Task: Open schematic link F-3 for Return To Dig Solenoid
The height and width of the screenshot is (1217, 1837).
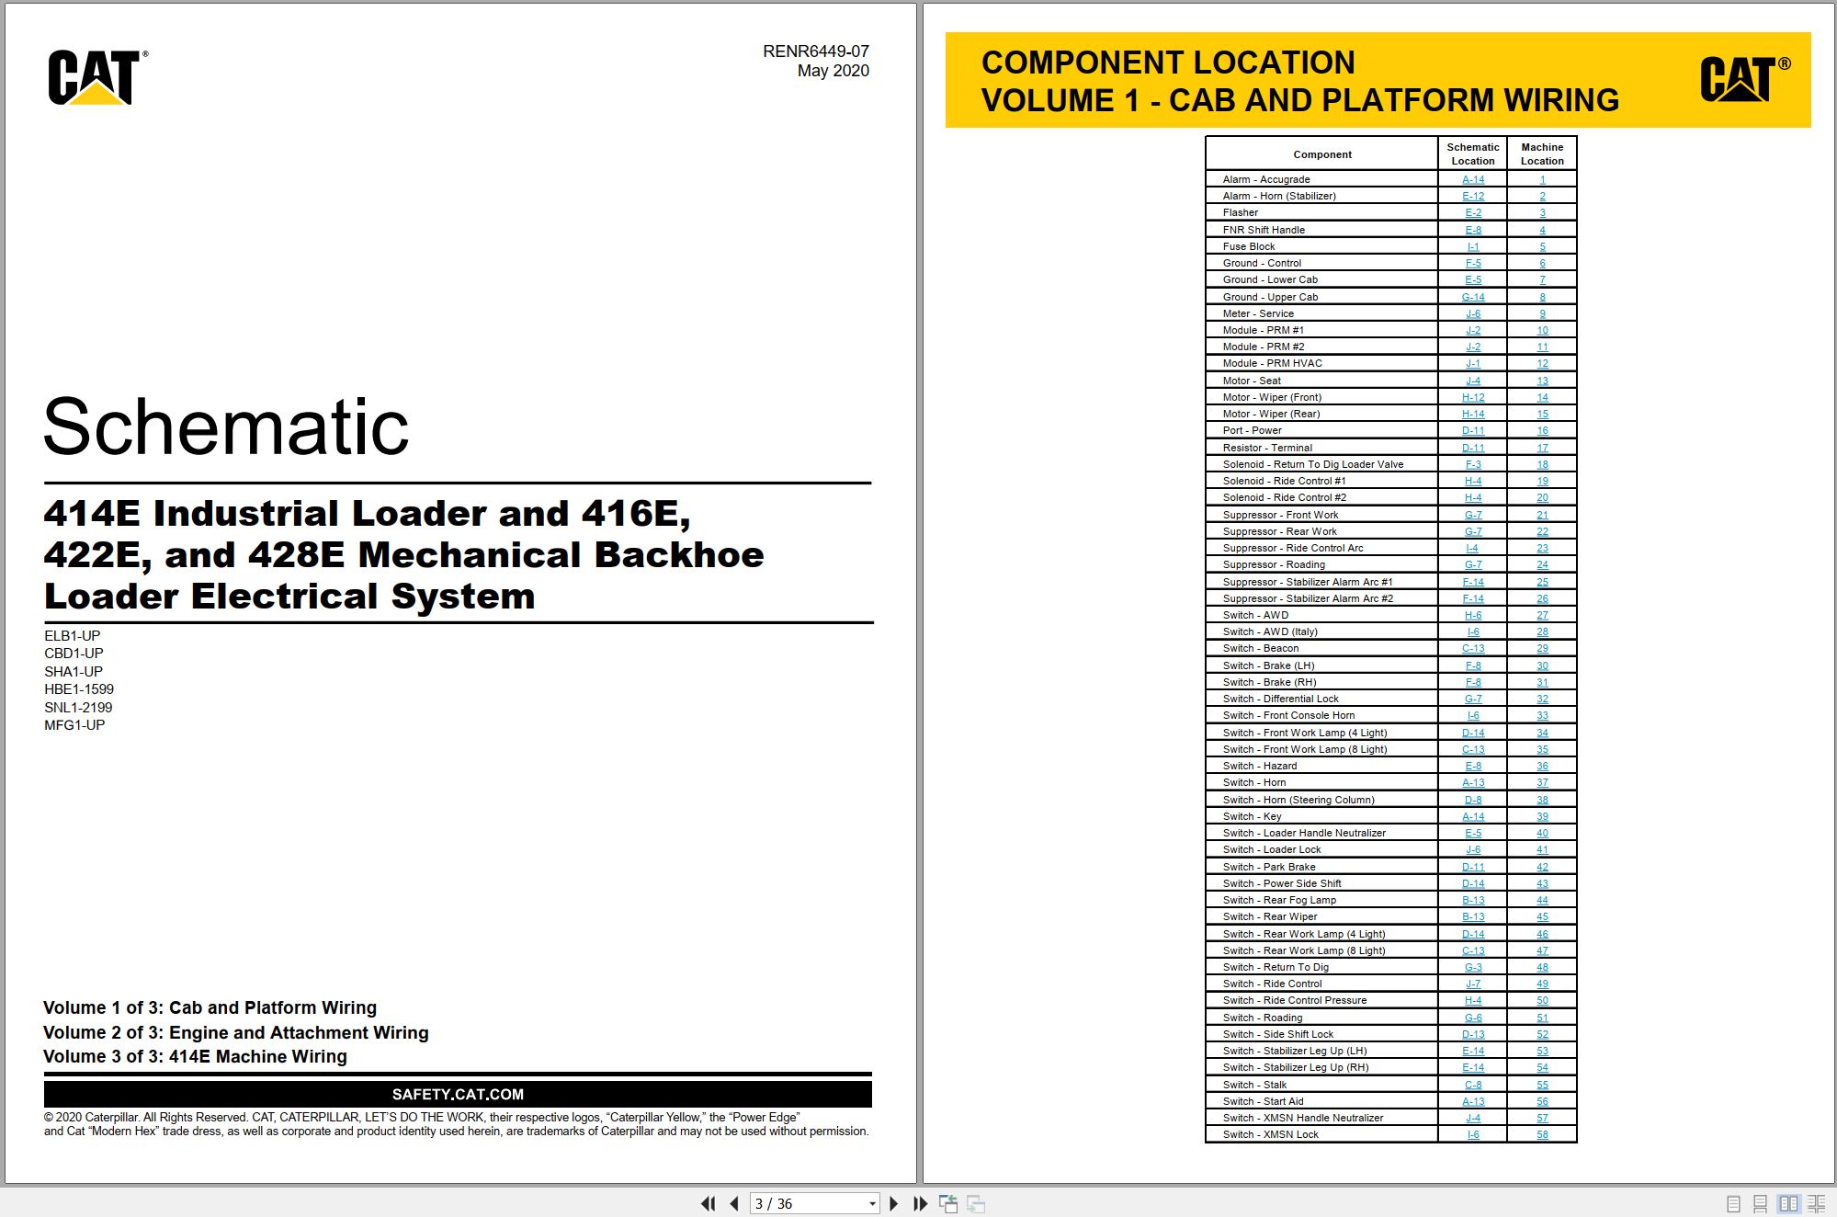Action: [x=1473, y=464]
